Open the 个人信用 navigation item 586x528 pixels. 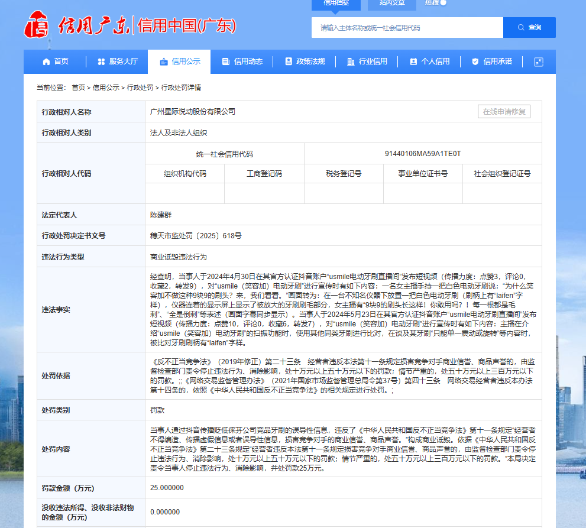[x=429, y=61]
